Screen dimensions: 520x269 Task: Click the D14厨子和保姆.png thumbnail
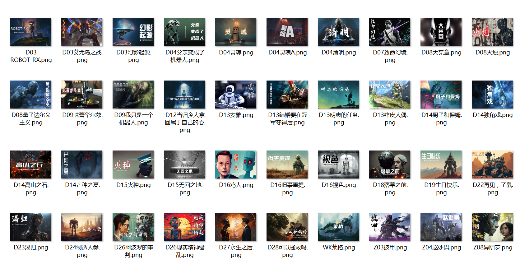click(441, 95)
